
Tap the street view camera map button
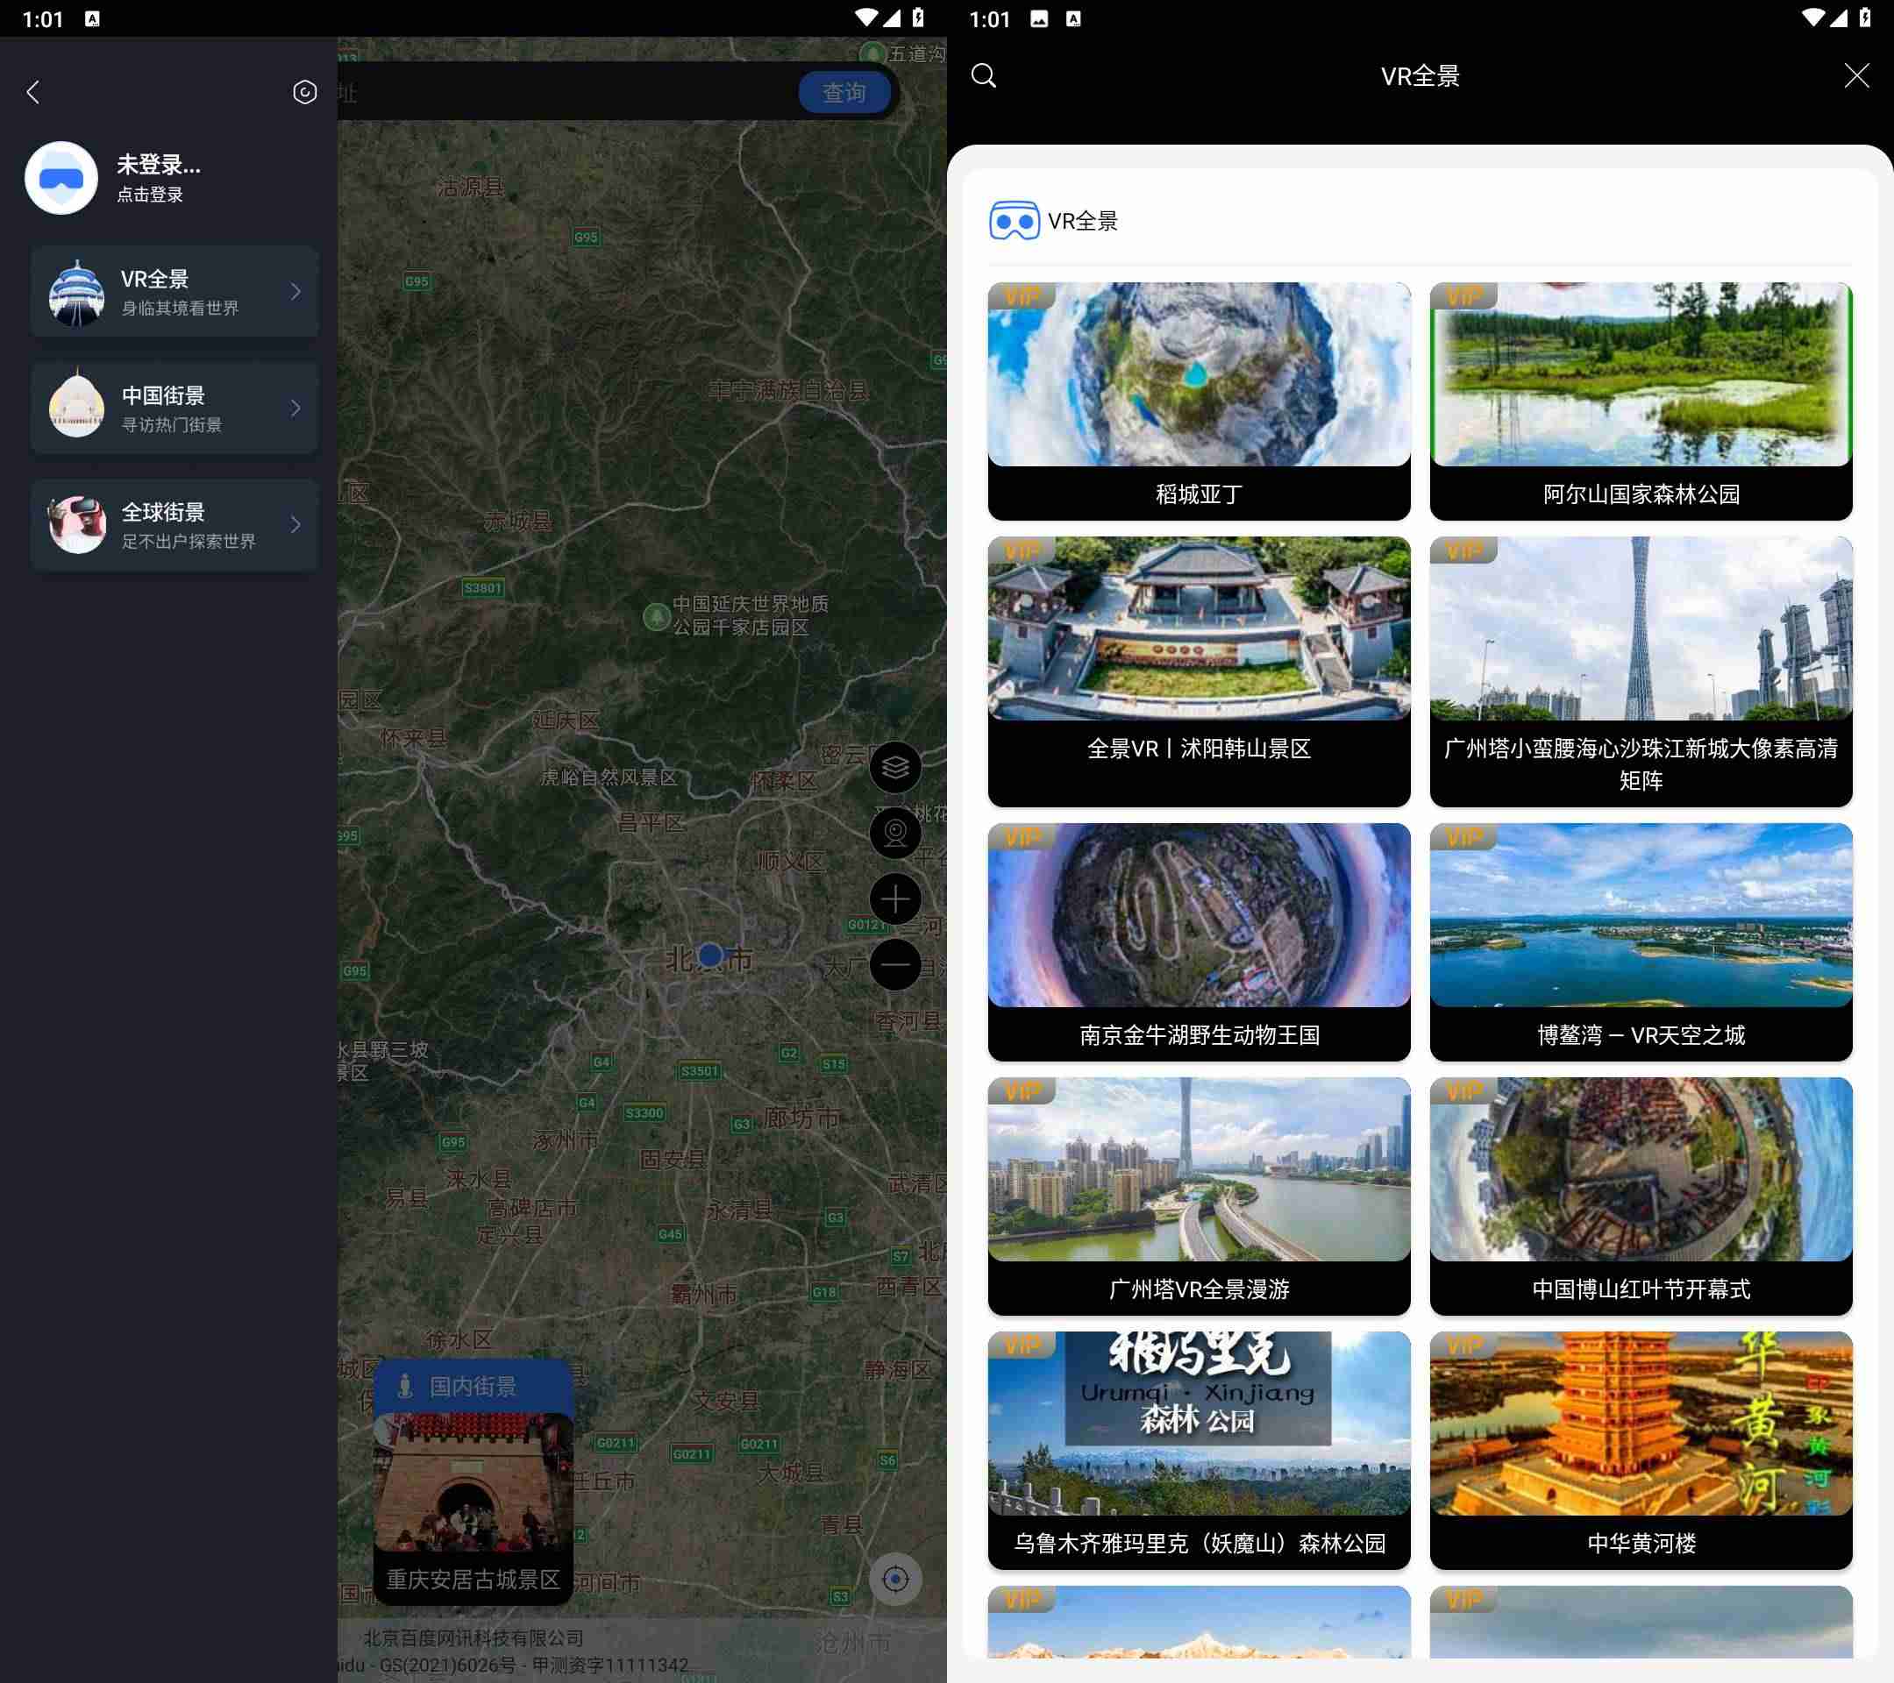tap(895, 833)
